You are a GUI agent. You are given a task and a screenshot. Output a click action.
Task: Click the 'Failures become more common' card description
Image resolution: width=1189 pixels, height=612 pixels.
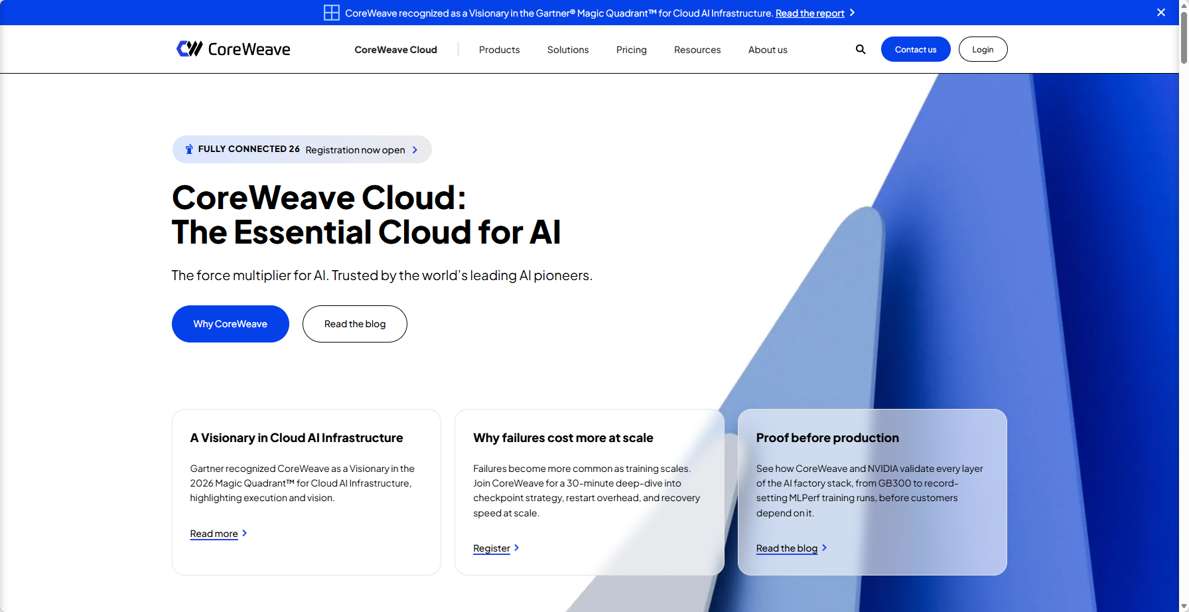point(587,491)
